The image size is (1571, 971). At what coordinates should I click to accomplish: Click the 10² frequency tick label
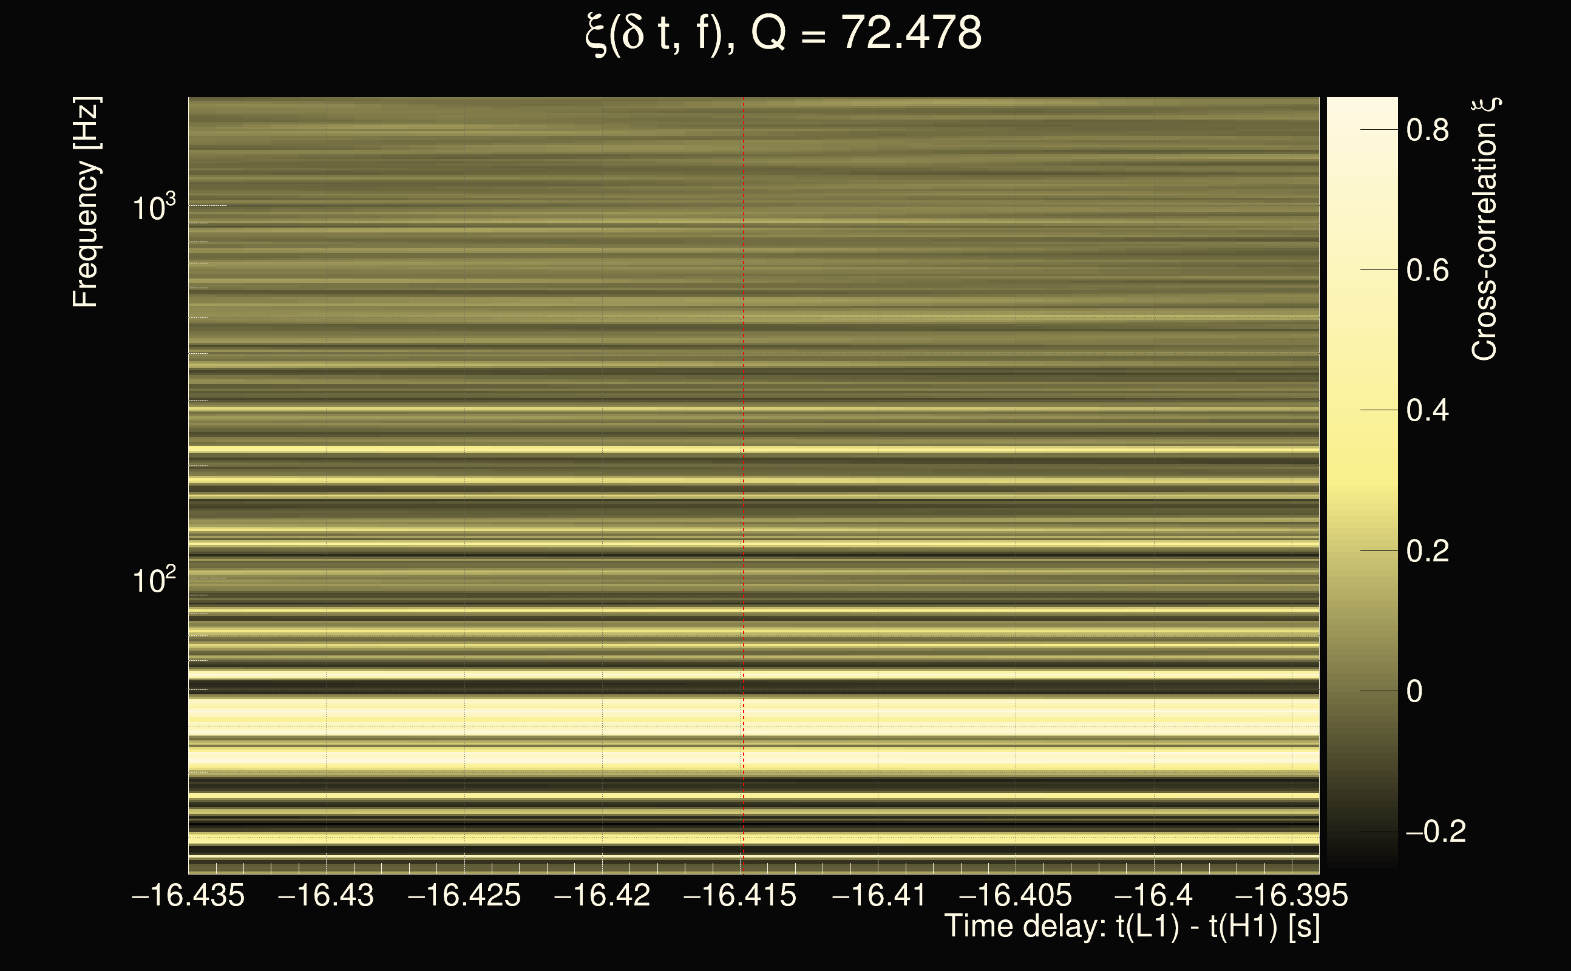(x=153, y=580)
